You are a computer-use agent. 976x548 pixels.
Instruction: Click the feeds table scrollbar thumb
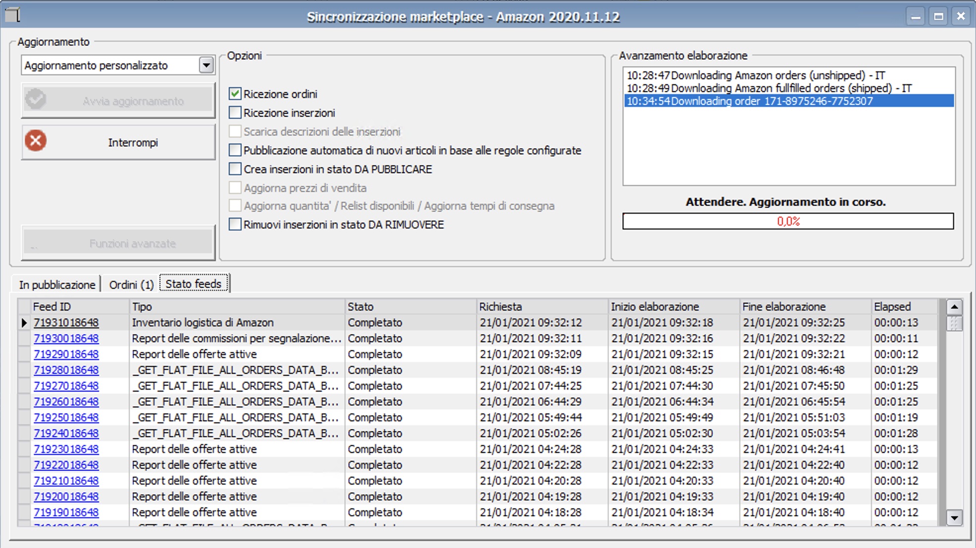(954, 323)
